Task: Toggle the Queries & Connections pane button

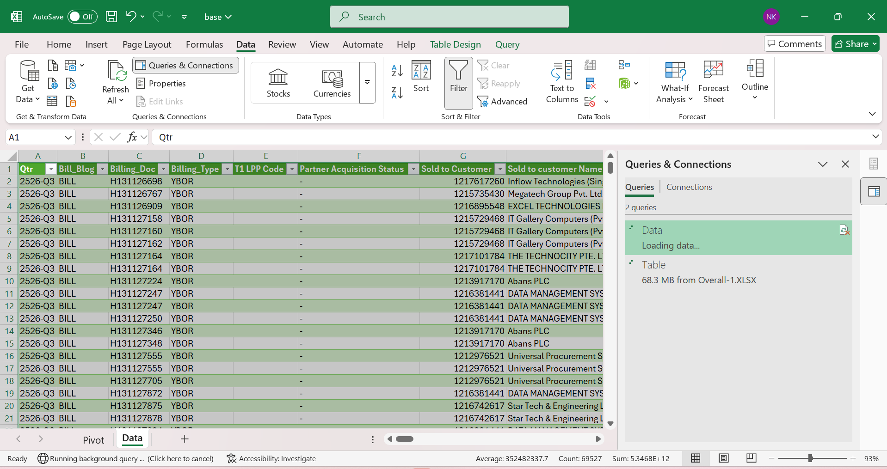Action: click(x=185, y=65)
